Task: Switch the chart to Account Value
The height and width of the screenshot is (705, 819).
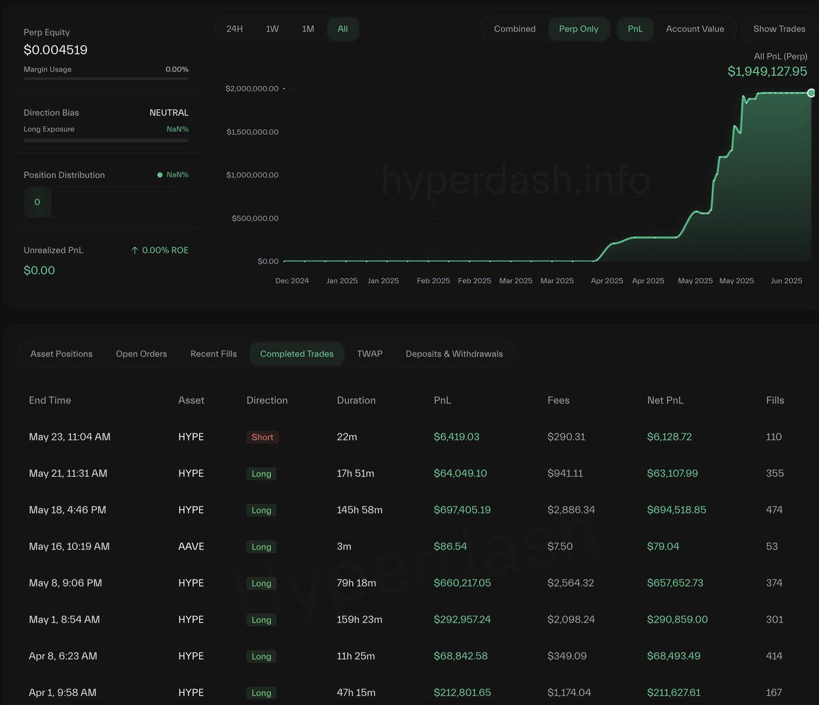Action: coord(695,29)
